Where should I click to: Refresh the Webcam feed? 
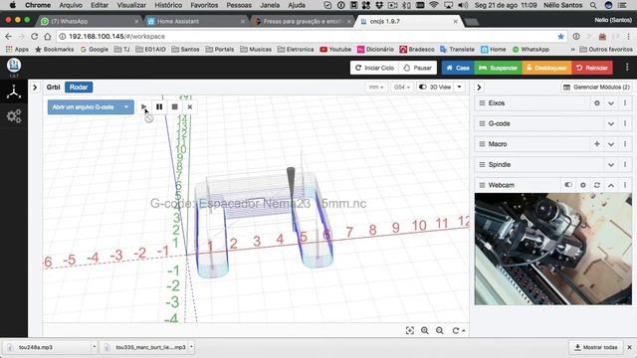point(597,185)
